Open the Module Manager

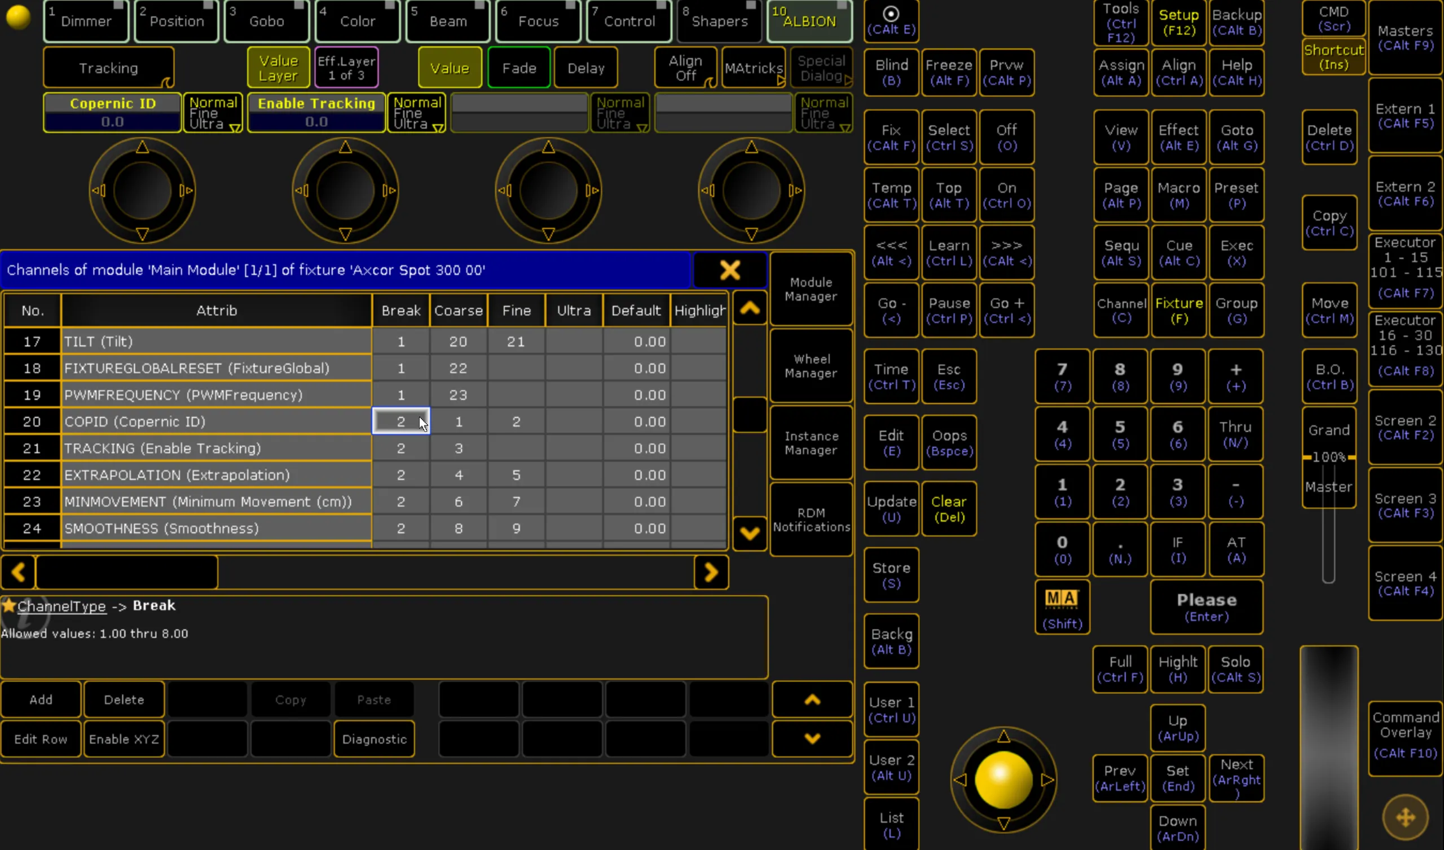pyautogui.click(x=811, y=289)
